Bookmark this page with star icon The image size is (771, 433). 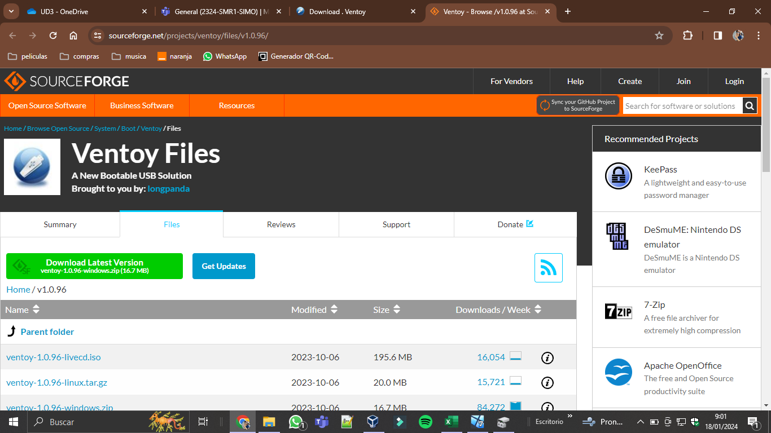coord(659,36)
